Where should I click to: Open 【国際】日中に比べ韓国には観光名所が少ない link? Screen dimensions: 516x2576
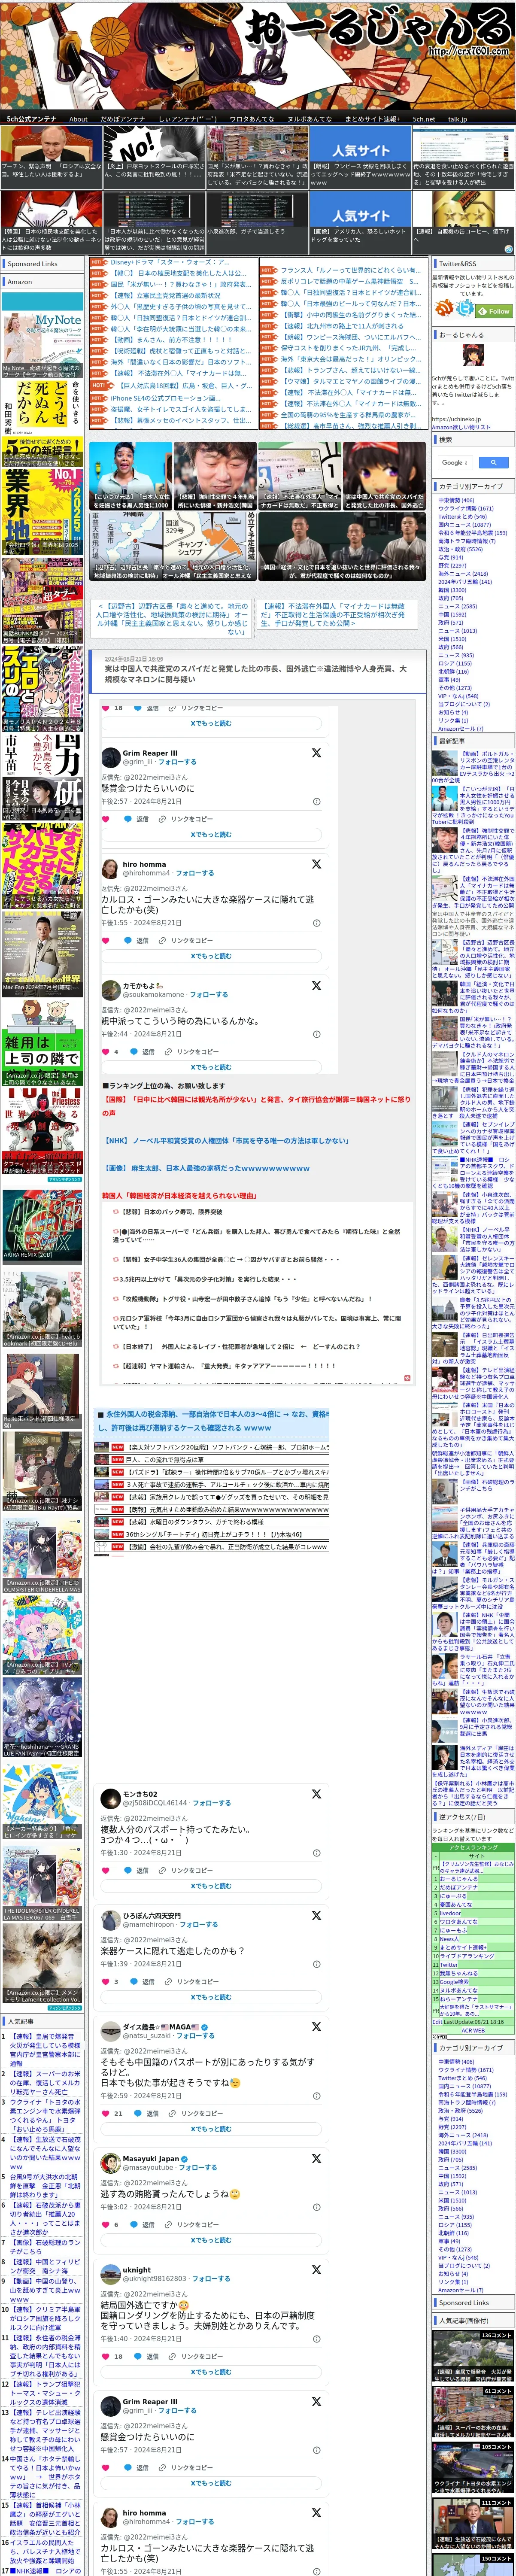point(256,1106)
